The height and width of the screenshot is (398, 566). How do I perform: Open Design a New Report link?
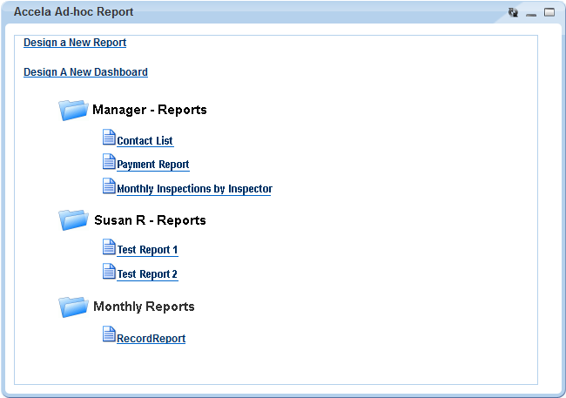(75, 43)
